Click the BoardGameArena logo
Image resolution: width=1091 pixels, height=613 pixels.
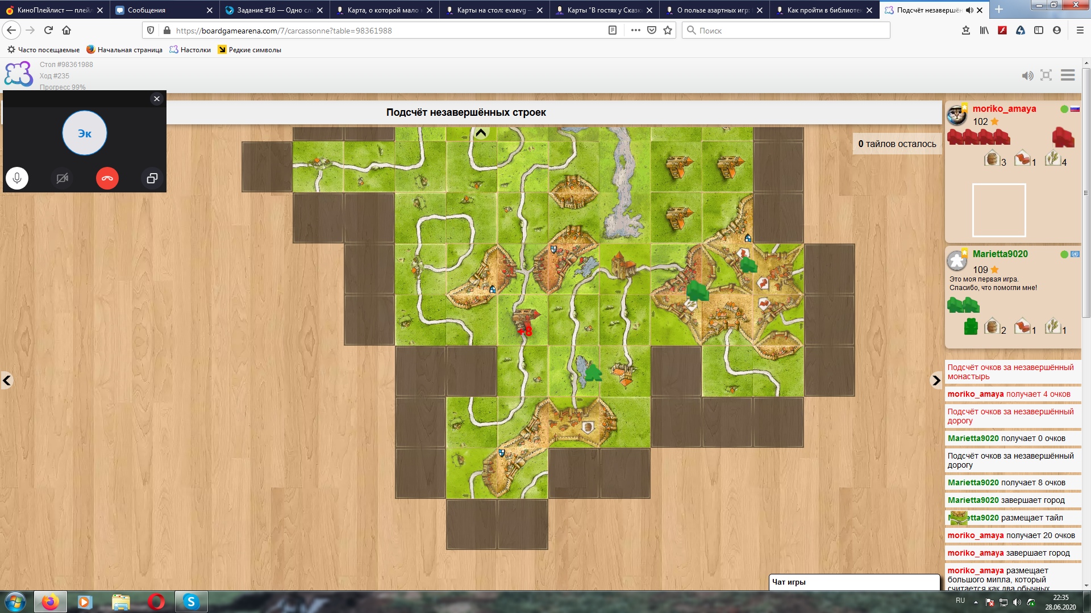click(x=19, y=74)
